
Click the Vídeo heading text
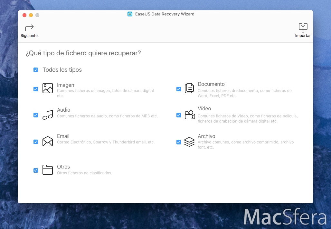(x=204, y=109)
